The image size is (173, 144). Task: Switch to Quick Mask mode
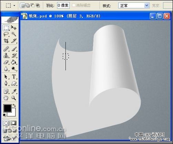(x=13, y=123)
